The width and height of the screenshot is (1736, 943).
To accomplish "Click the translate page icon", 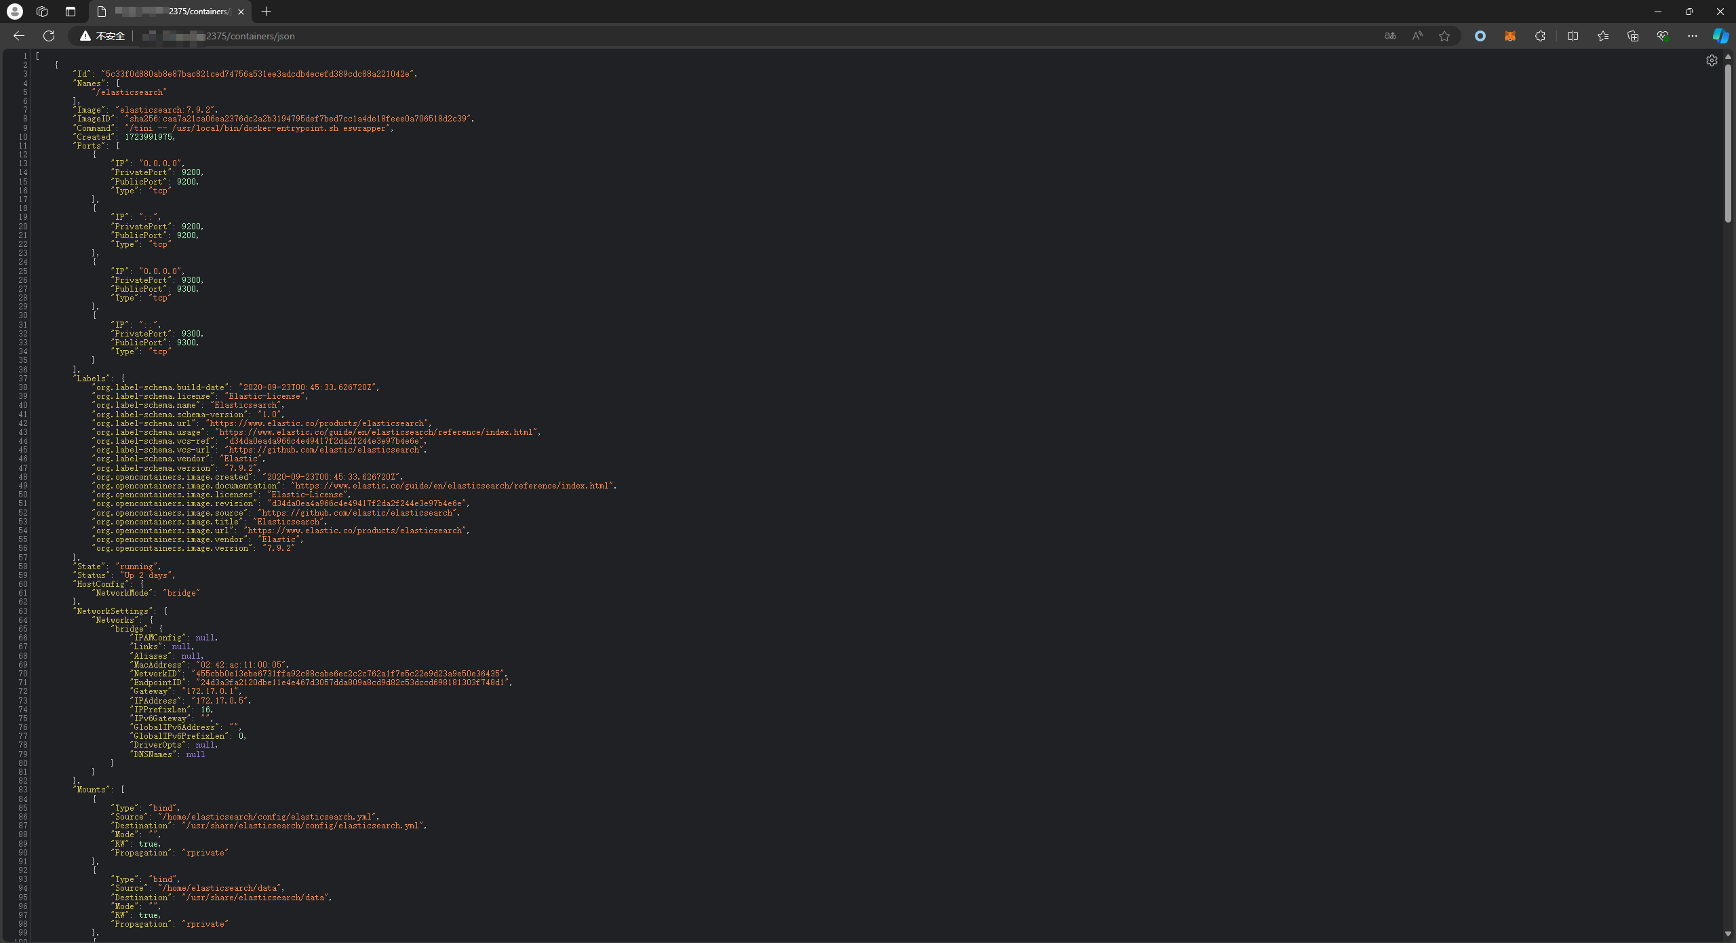I will click(1389, 36).
